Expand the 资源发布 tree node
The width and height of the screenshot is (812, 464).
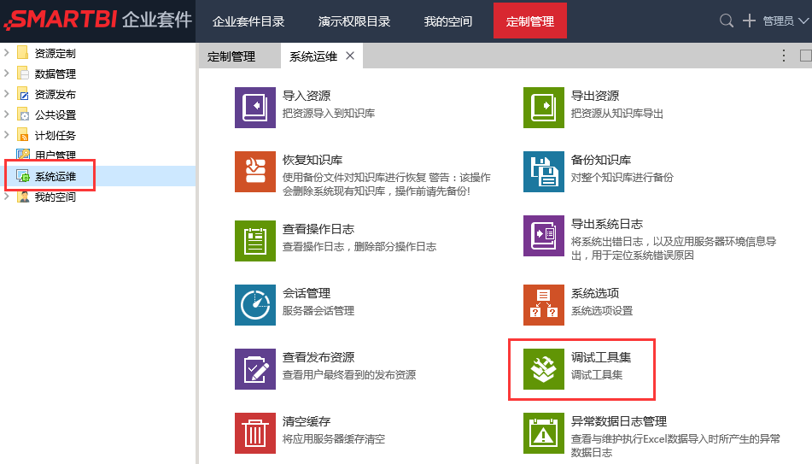pyautogui.click(x=7, y=93)
